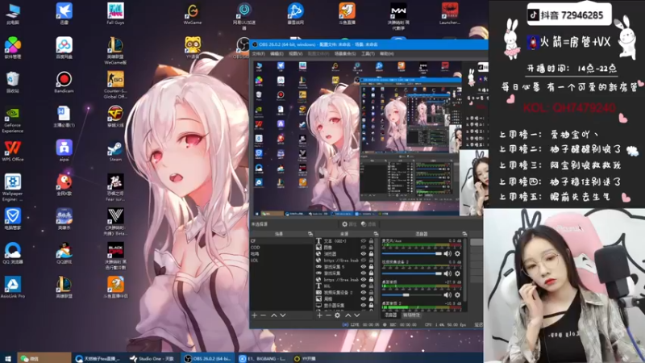Switch to the 转场特效 tab below mixer
645x363 pixels.
pos(411,315)
